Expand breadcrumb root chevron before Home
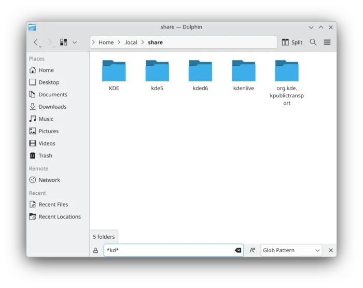 point(93,42)
